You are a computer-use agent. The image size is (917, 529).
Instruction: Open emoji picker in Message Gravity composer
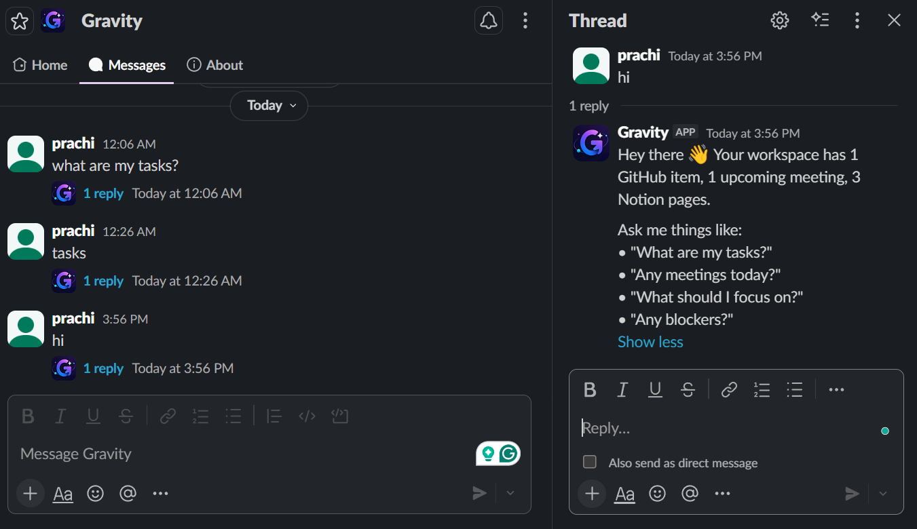pos(96,493)
